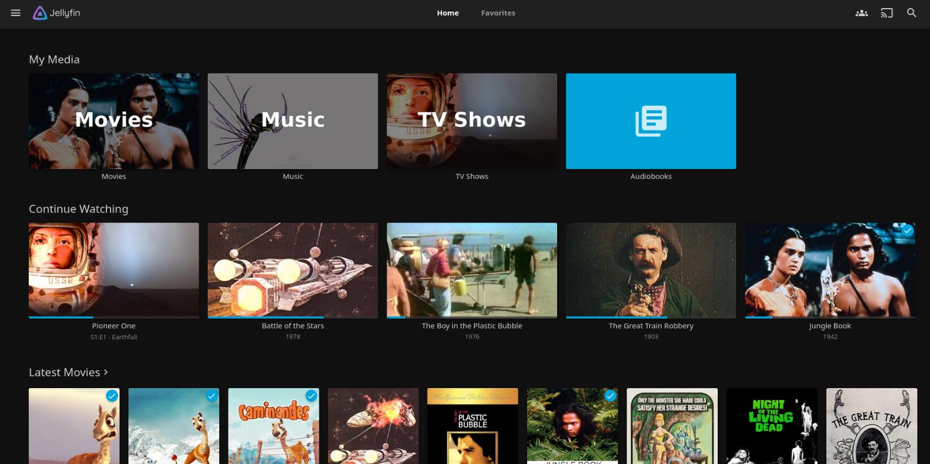Open the Caminandes movie poster
930x464 pixels.
click(x=273, y=426)
